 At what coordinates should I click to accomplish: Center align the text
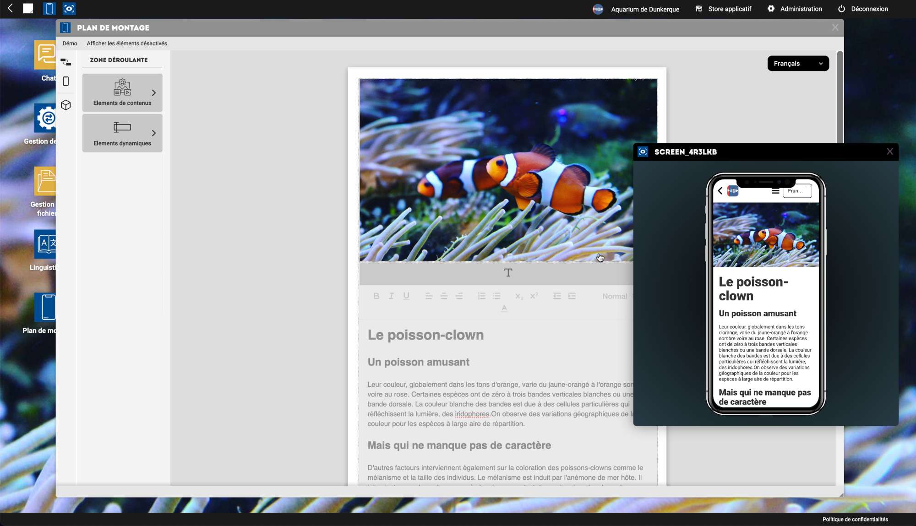click(444, 296)
